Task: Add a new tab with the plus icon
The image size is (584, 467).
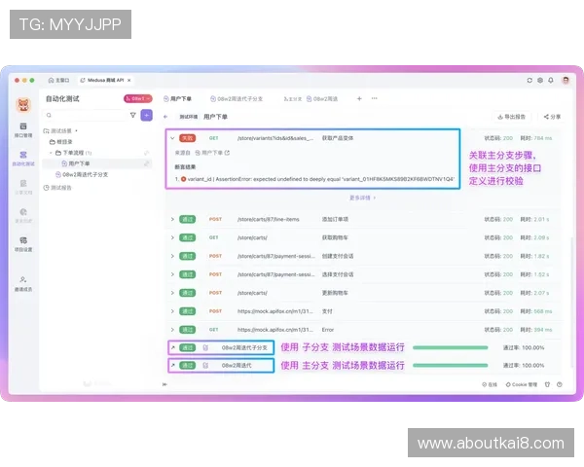Action: click(x=359, y=98)
